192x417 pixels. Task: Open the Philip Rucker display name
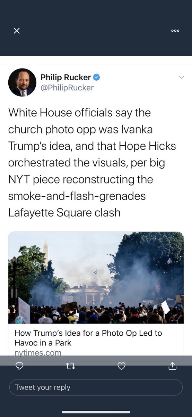[66, 77]
